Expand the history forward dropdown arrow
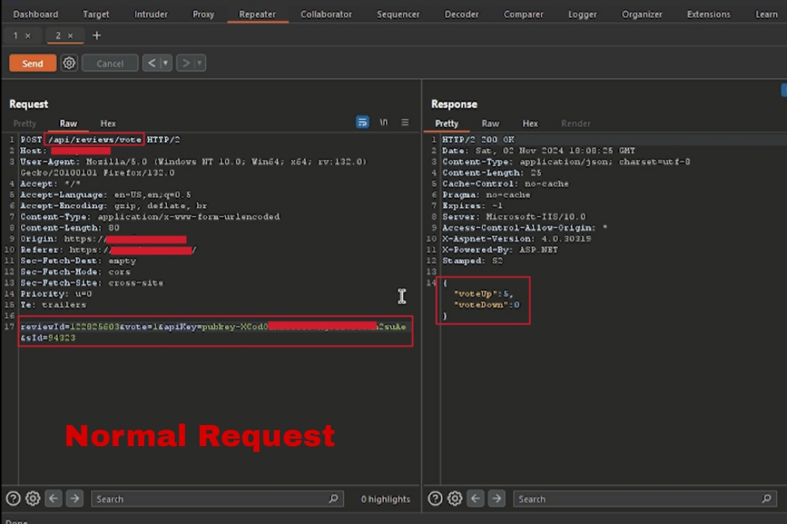Image resolution: width=787 pixels, height=524 pixels. (x=199, y=63)
